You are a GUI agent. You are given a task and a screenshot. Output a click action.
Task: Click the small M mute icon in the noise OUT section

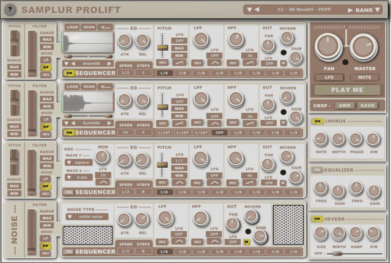click(246, 242)
